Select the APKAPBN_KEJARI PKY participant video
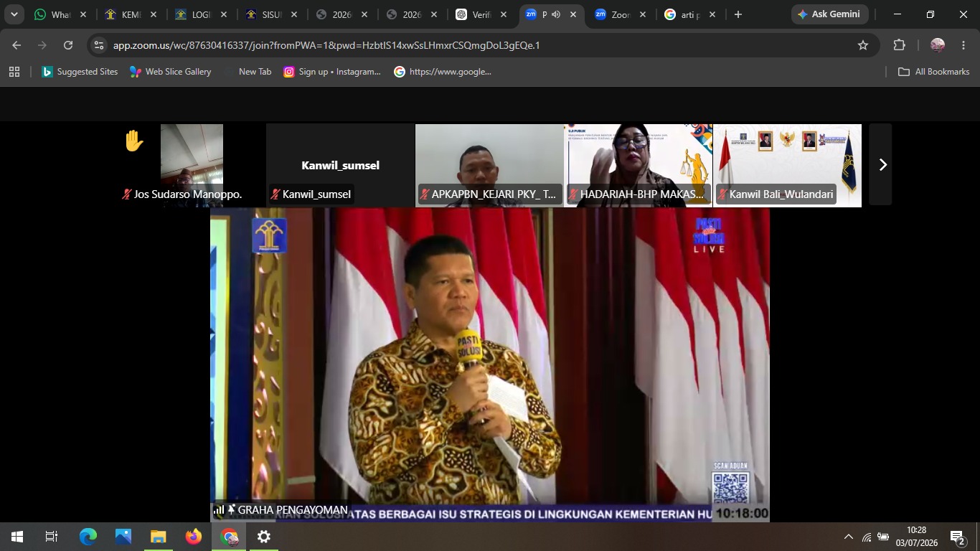980x551 pixels. (489, 165)
